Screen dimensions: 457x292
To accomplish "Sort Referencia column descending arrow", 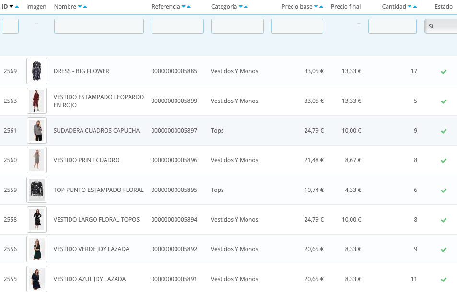I will point(183,6).
